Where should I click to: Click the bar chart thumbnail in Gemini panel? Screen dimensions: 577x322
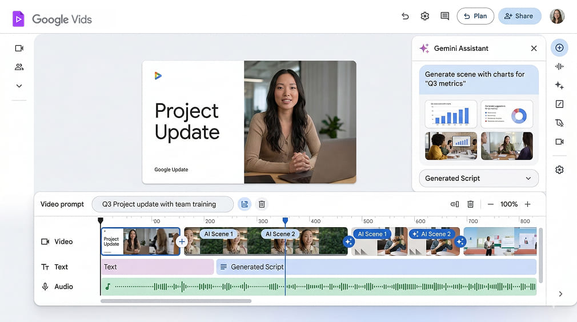(450, 114)
